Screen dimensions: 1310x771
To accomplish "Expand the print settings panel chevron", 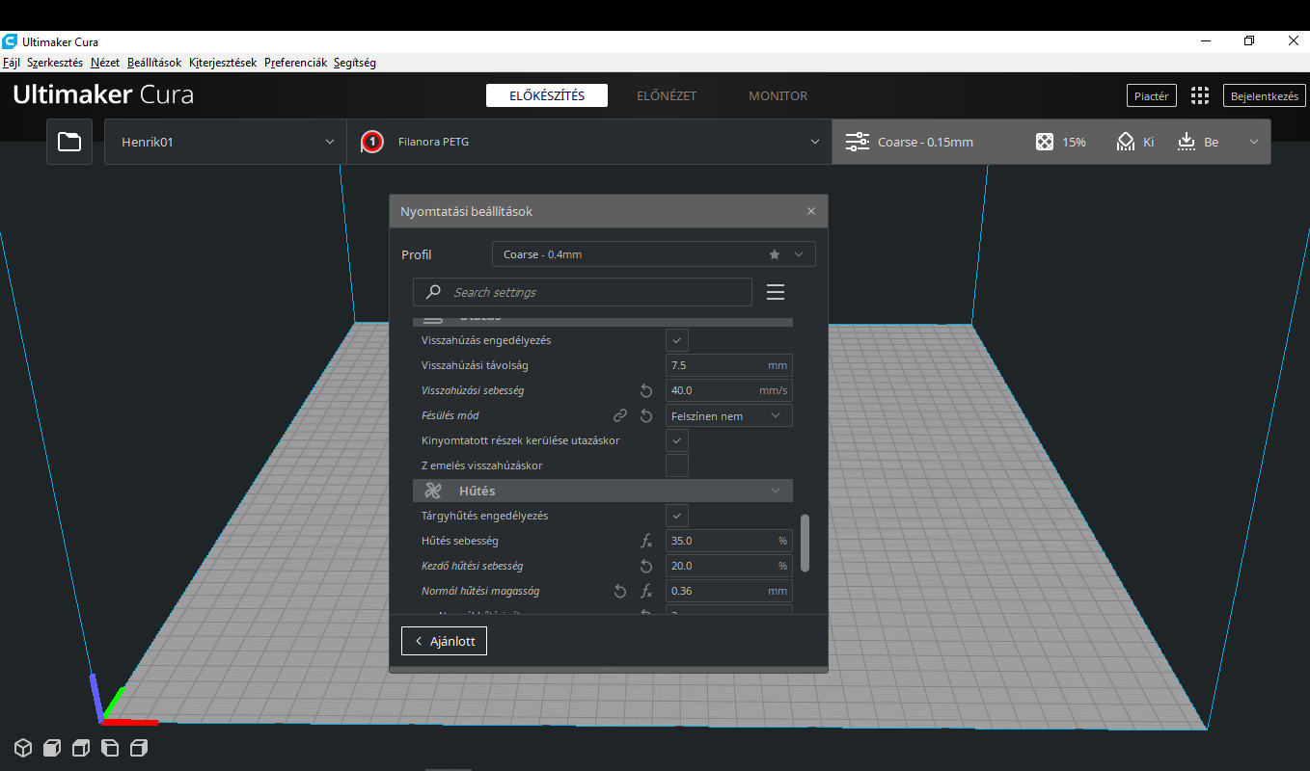I will [x=1254, y=142].
